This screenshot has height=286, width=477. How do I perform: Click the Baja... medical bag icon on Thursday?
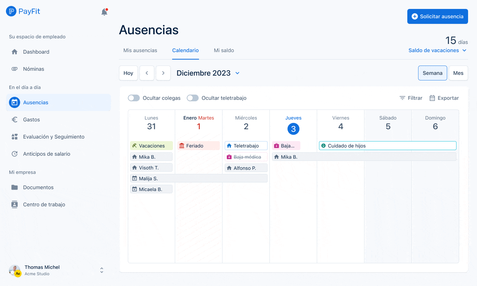pyautogui.click(x=277, y=146)
